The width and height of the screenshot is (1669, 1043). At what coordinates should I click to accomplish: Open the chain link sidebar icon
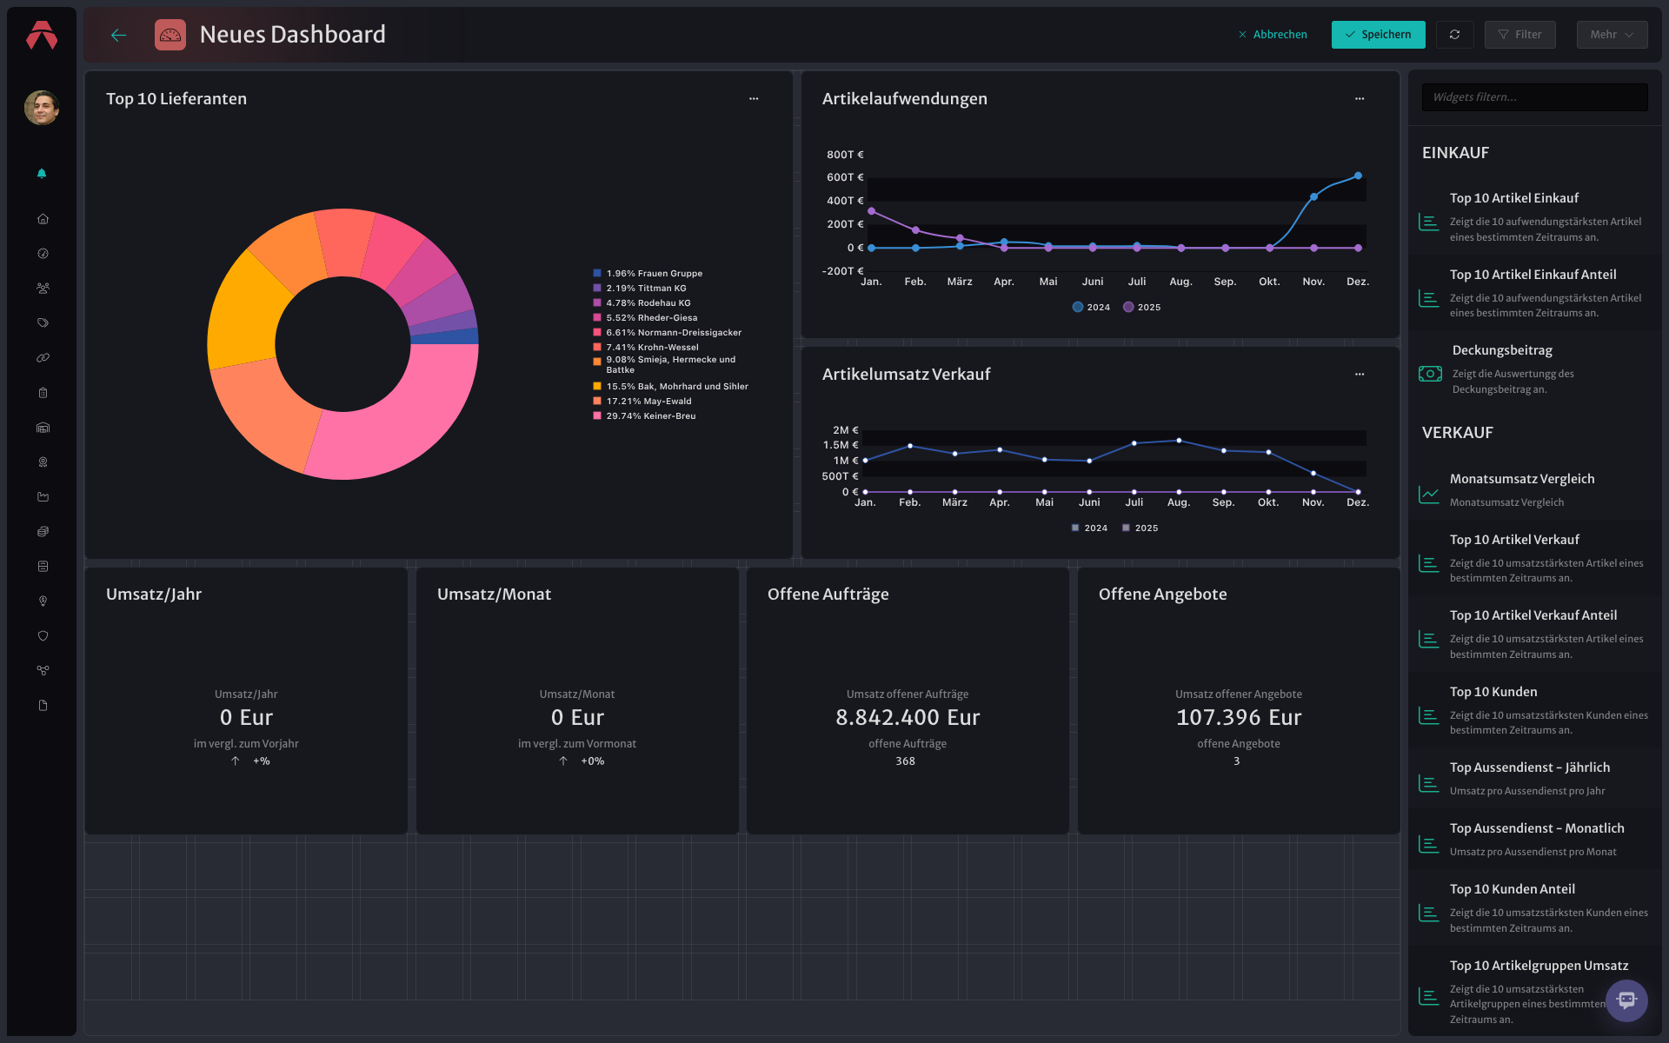pyautogui.click(x=43, y=358)
